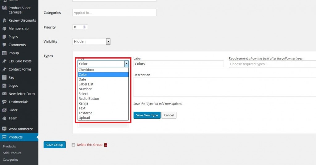This screenshot has height=165, width=316.
Task: Click the Faq list icon
Action: [4, 77]
